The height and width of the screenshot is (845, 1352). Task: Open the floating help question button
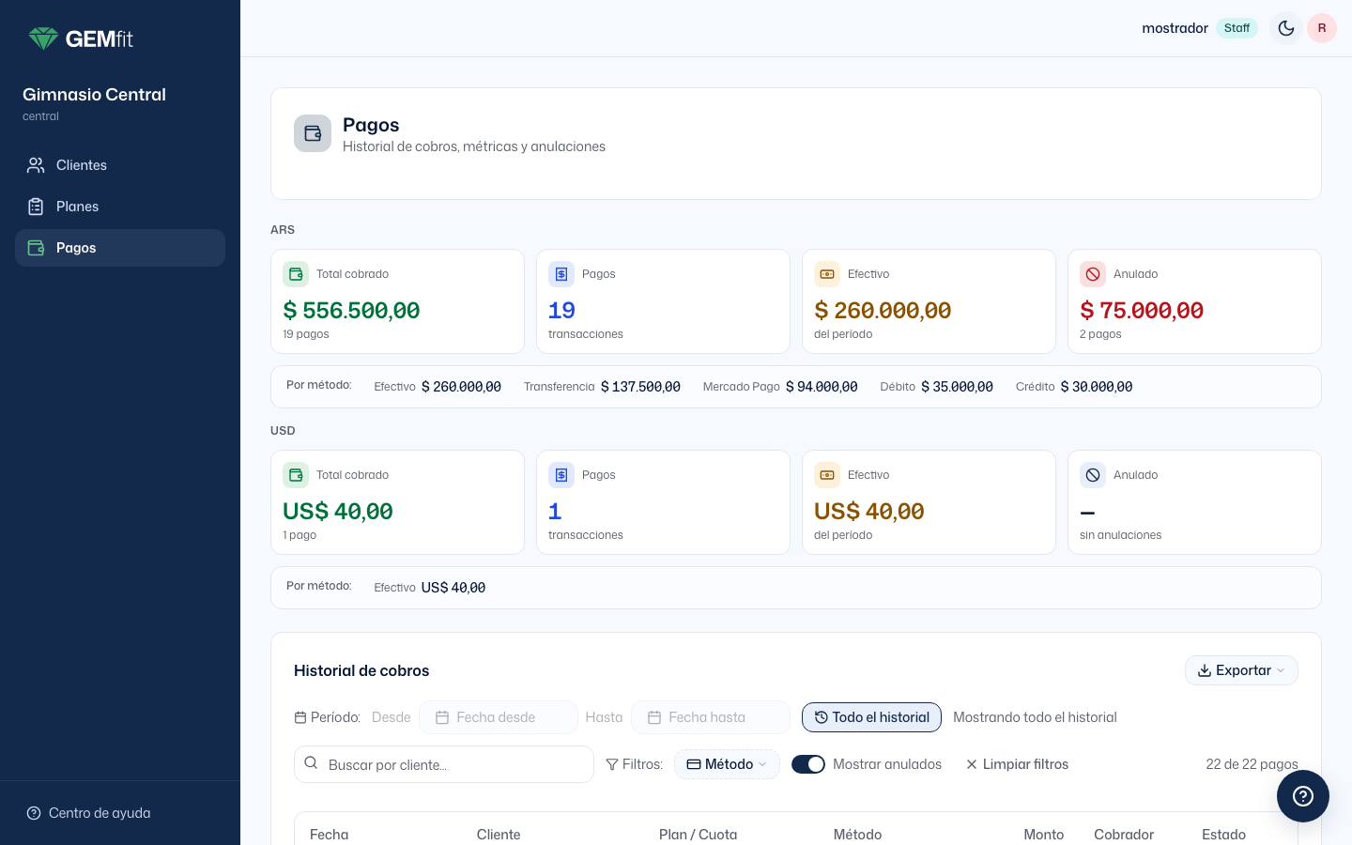tap(1303, 796)
